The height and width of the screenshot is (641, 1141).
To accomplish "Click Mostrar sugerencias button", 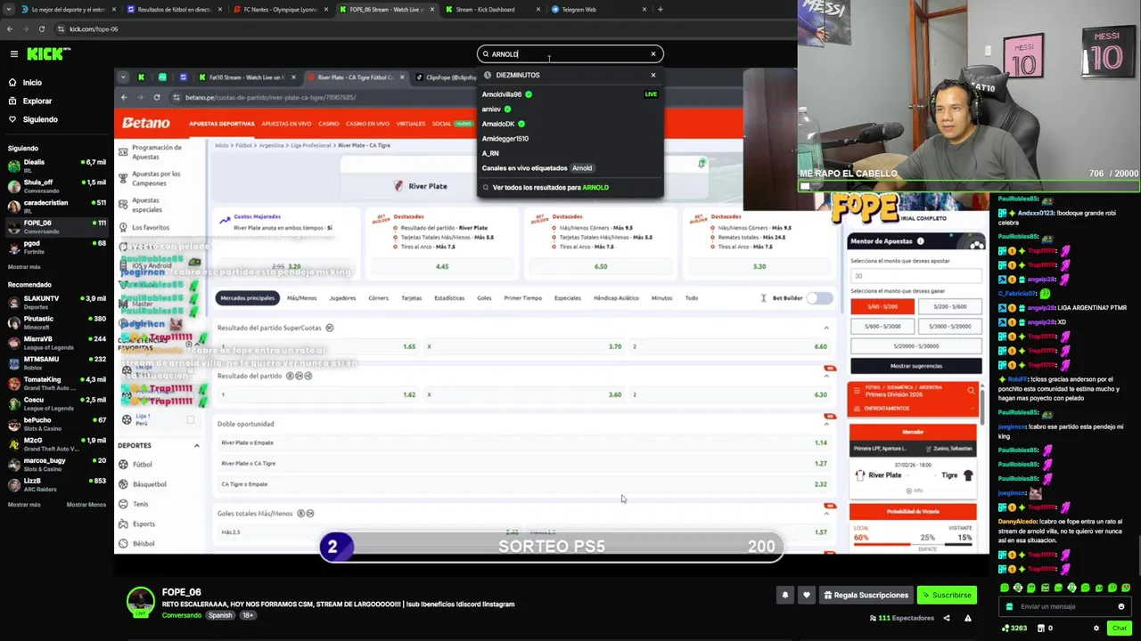I will 915,366.
